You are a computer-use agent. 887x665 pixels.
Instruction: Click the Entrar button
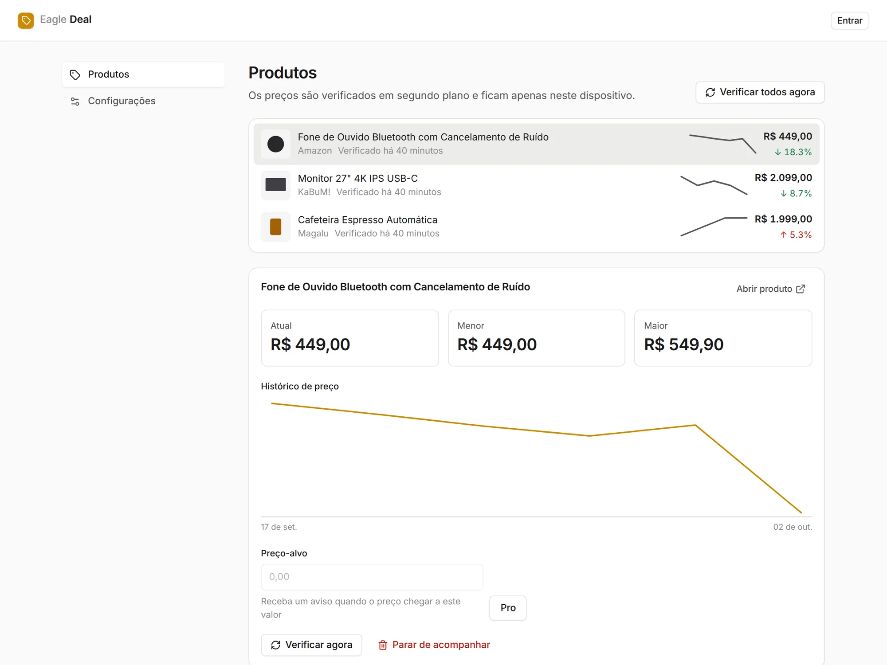[x=849, y=20]
